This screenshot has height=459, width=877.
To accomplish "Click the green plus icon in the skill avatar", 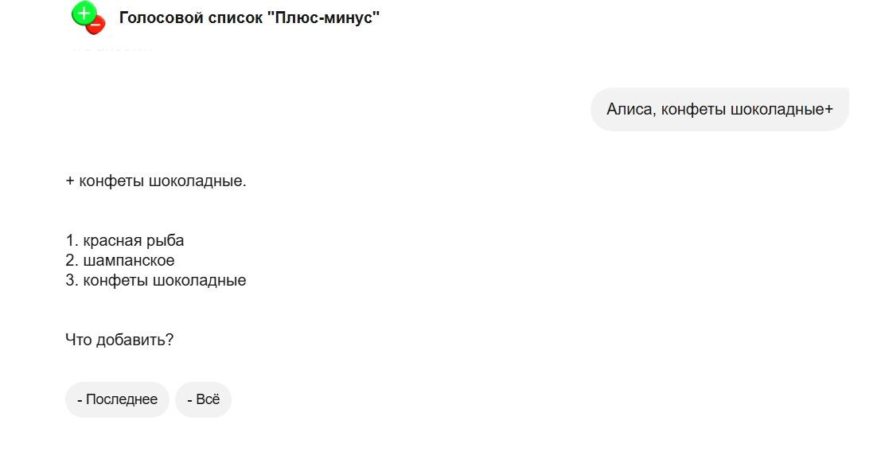I will 83,14.
